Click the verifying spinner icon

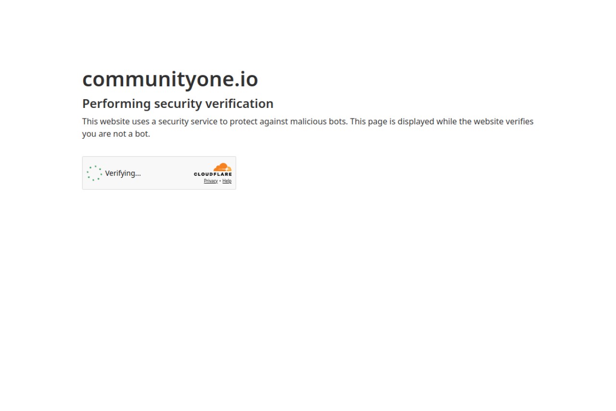coord(94,173)
